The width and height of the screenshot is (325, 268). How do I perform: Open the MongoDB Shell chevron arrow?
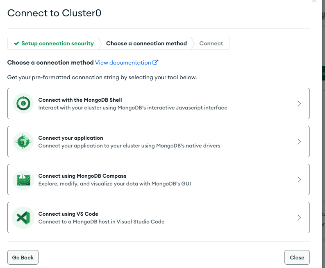(299, 103)
